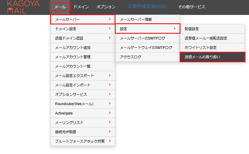Select メール設定インポート entry
The image size is (249, 154).
pos(83,85)
